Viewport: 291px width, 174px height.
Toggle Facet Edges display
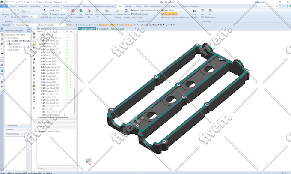[168, 10]
